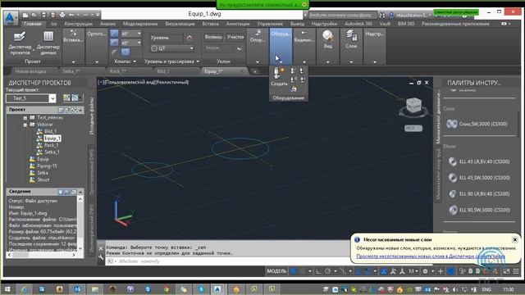The image size is (525, 295).
Task: Expand the Компас panel arrow
Action: 135,61
